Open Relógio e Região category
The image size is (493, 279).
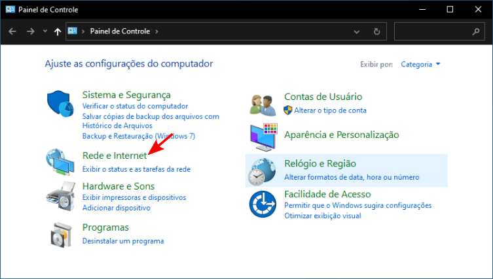pyautogui.click(x=320, y=163)
